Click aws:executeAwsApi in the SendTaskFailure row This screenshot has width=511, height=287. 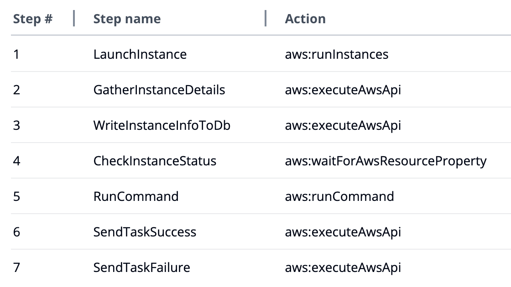343,268
